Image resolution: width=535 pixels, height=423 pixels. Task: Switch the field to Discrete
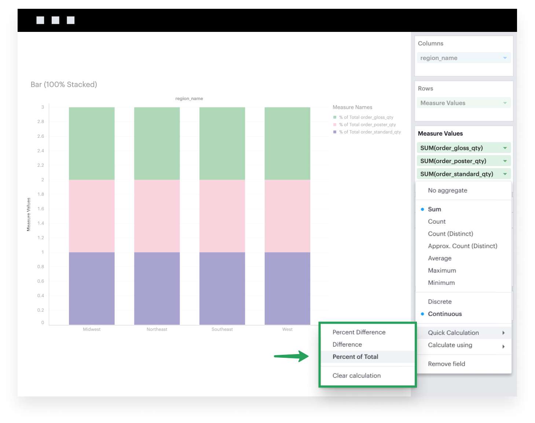(440, 302)
